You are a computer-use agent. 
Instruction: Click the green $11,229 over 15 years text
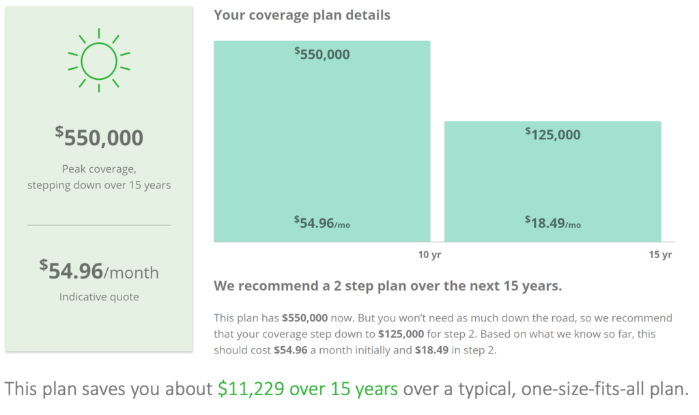click(308, 388)
